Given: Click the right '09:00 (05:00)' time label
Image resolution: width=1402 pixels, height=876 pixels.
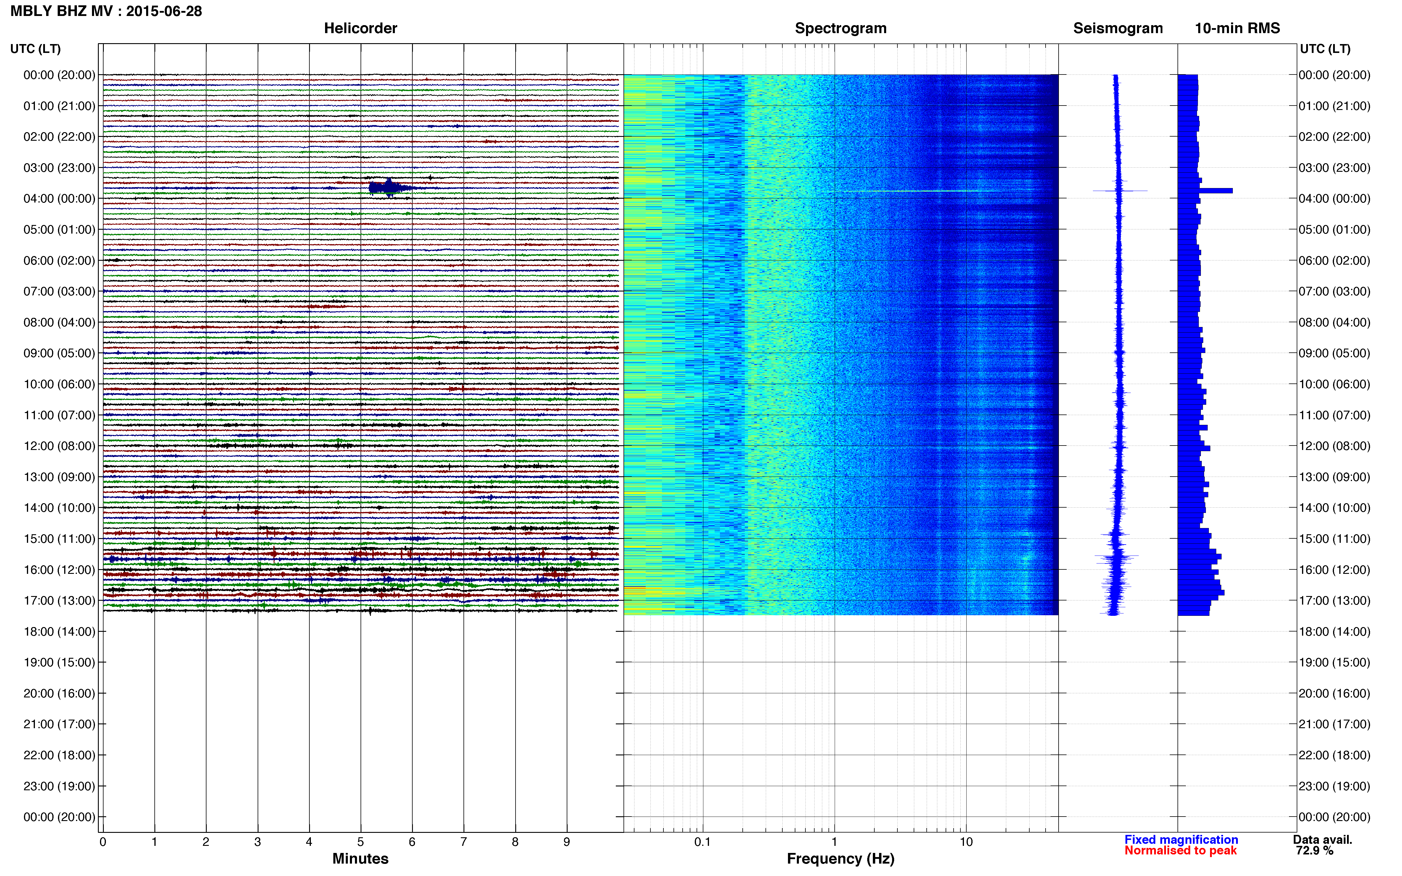Looking at the screenshot, I should tap(1334, 353).
